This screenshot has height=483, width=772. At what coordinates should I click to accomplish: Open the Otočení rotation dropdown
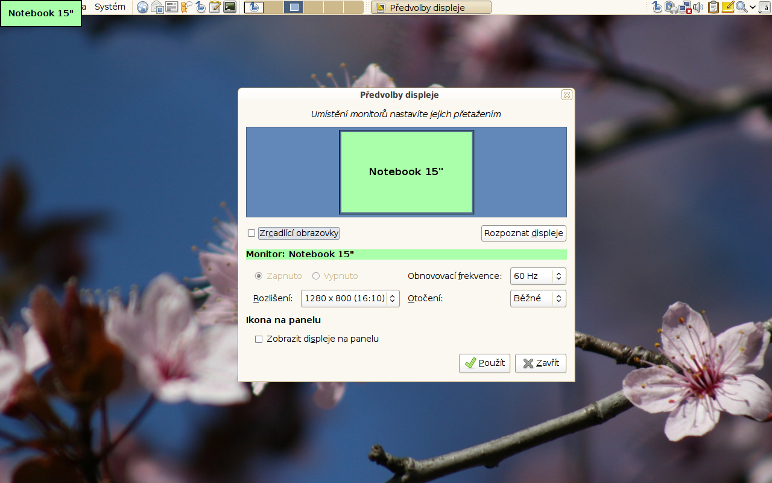pos(537,298)
